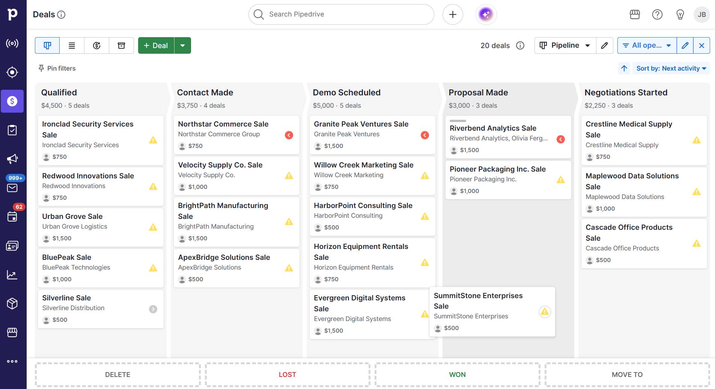
Task: Open the Pipedrive logo home
Action: point(12,14)
